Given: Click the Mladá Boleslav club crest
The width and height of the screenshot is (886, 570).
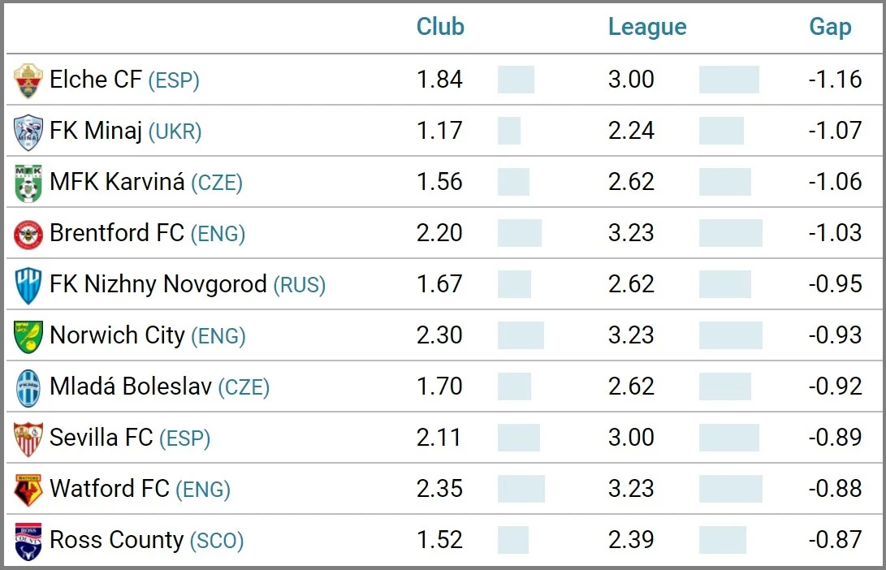Looking at the screenshot, I should 28,387.
